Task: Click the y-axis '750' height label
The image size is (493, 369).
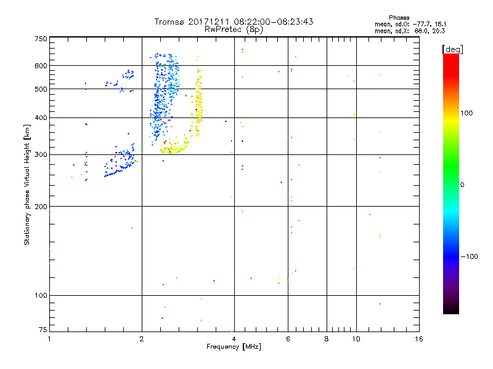Action: click(41, 39)
